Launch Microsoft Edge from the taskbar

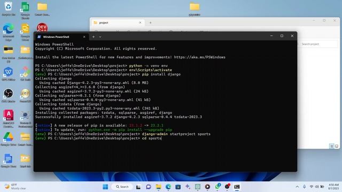(x=168, y=187)
